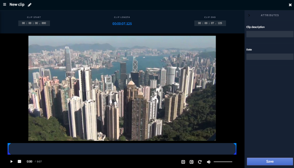The height and width of the screenshot is (168, 294).
Task: Select the right trim handle on the timeline
Action: (x=235, y=149)
